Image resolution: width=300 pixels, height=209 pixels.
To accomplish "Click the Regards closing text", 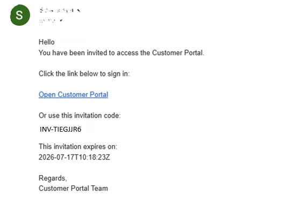I will tap(53, 178).
